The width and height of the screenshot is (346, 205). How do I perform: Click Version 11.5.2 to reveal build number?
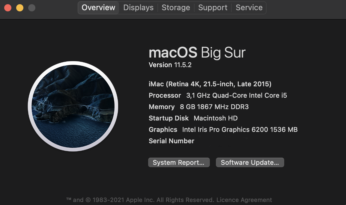(x=170, y=65)
